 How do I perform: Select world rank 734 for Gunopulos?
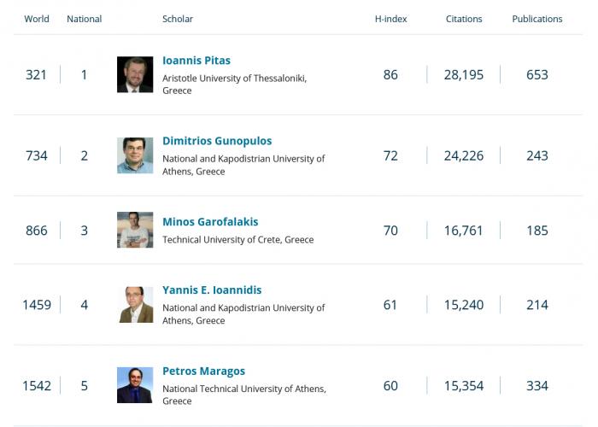(37, 155)
